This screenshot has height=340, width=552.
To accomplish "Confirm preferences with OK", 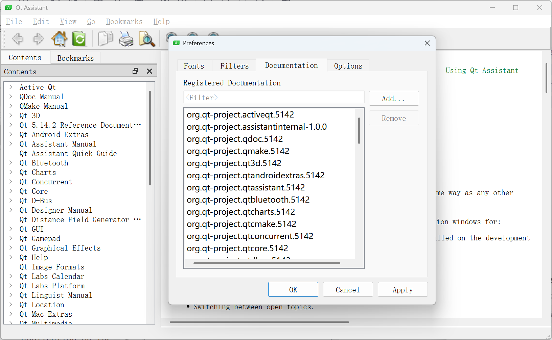I will (293, 289).
